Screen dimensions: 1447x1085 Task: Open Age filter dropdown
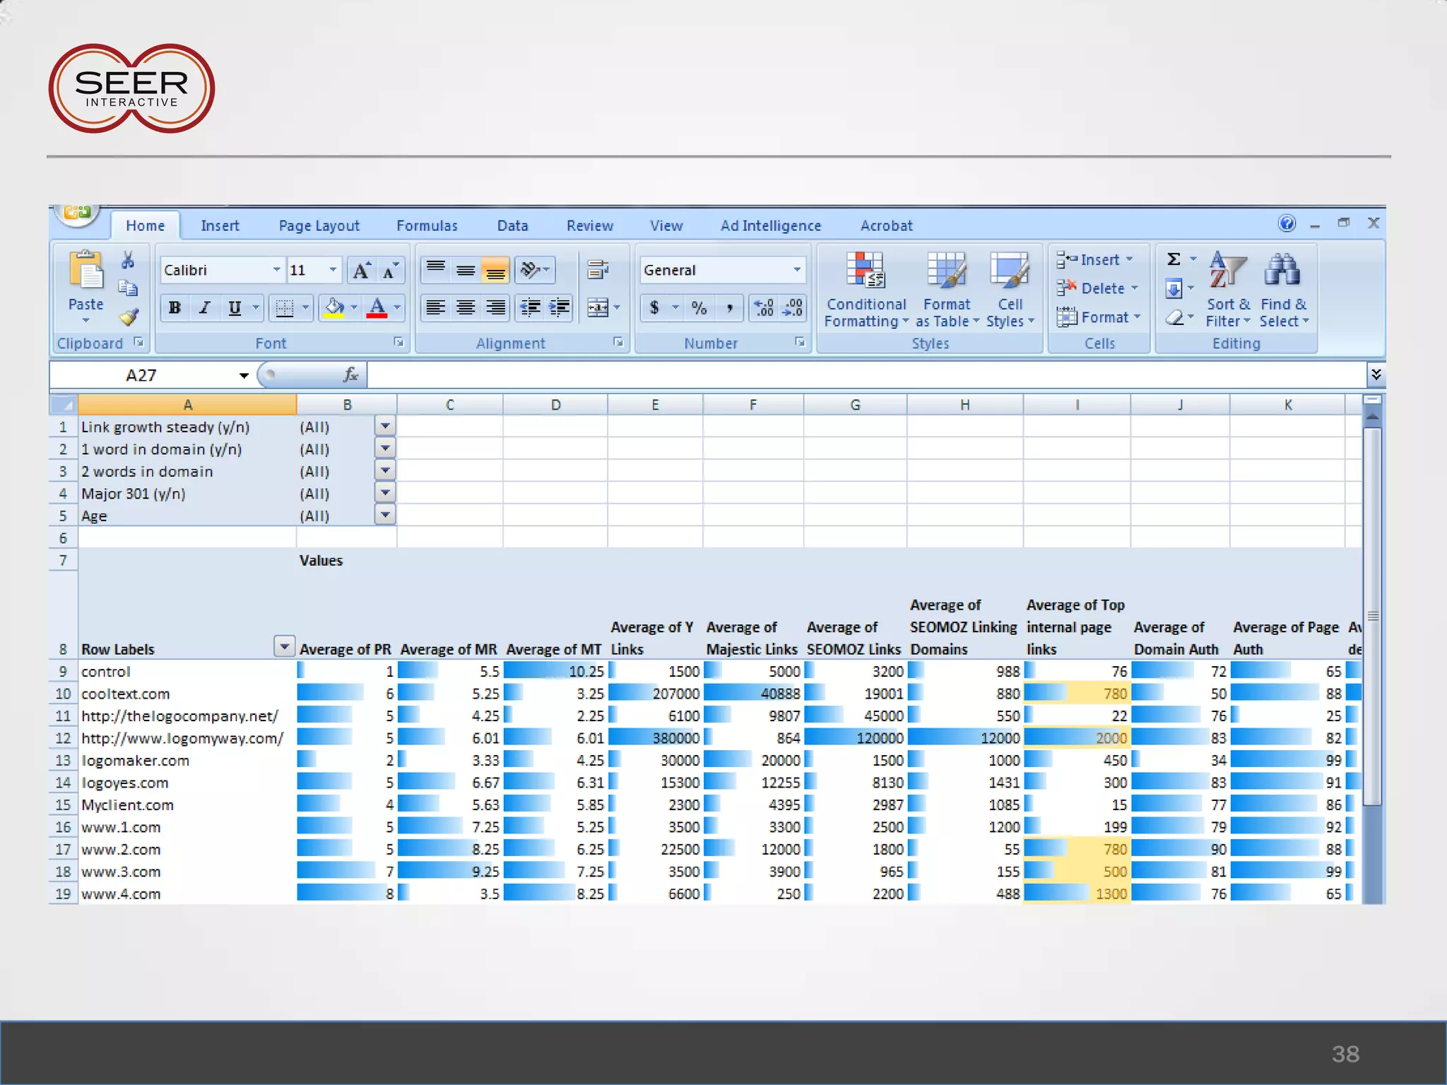(x=385, y=515)
